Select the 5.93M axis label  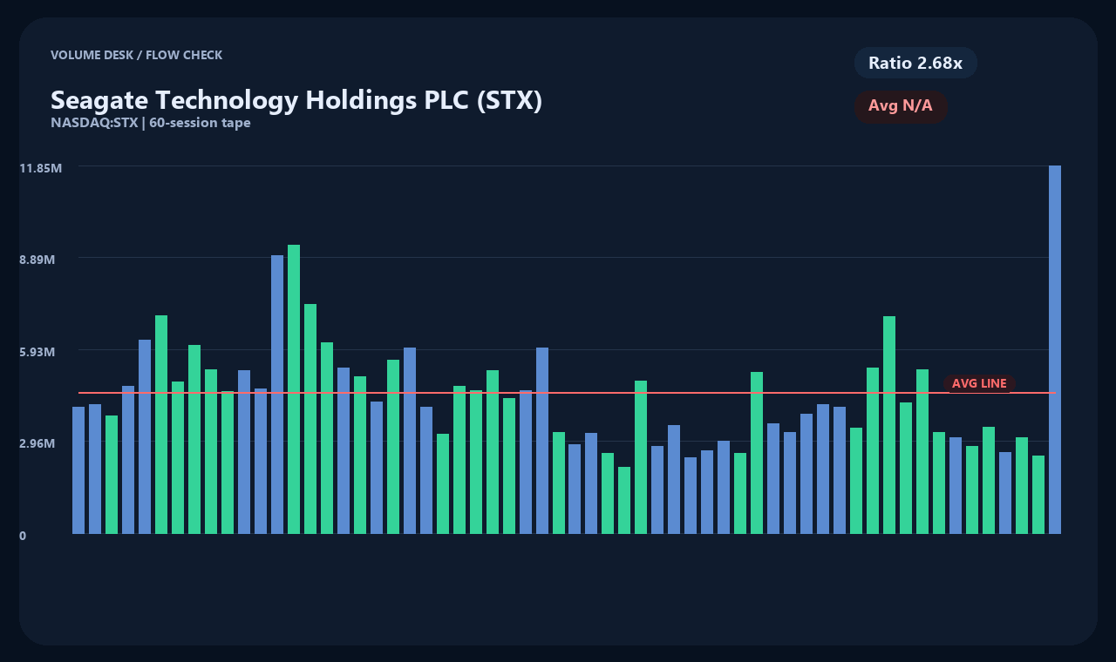[37, 352]
